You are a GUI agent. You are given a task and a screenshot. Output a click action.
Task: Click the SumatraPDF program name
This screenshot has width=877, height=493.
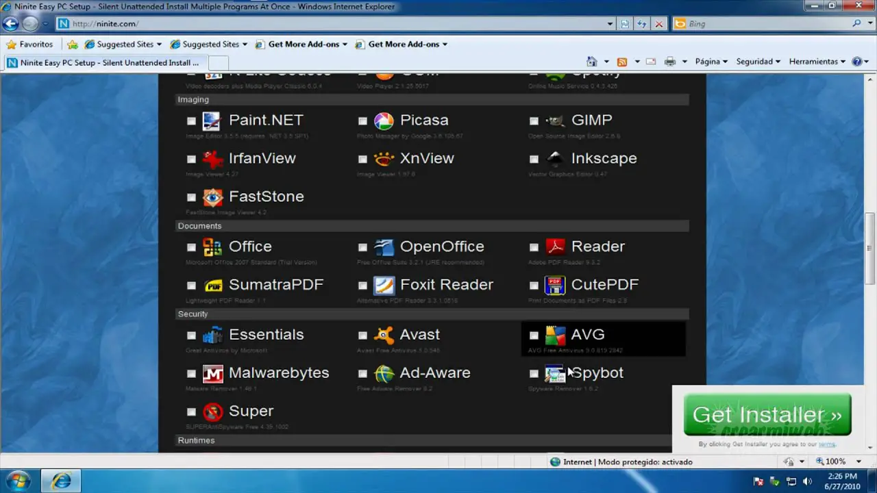pos(276,285)
